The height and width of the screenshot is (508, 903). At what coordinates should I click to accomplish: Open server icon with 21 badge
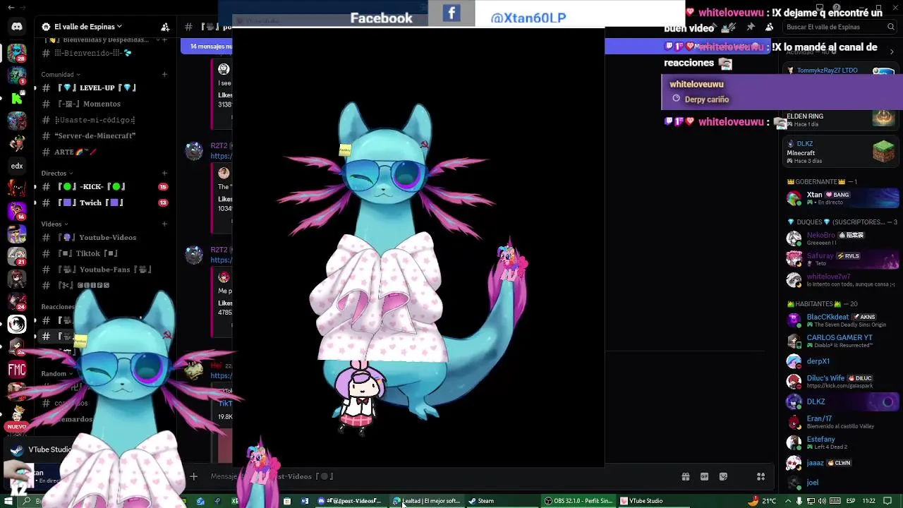[17, 256]
